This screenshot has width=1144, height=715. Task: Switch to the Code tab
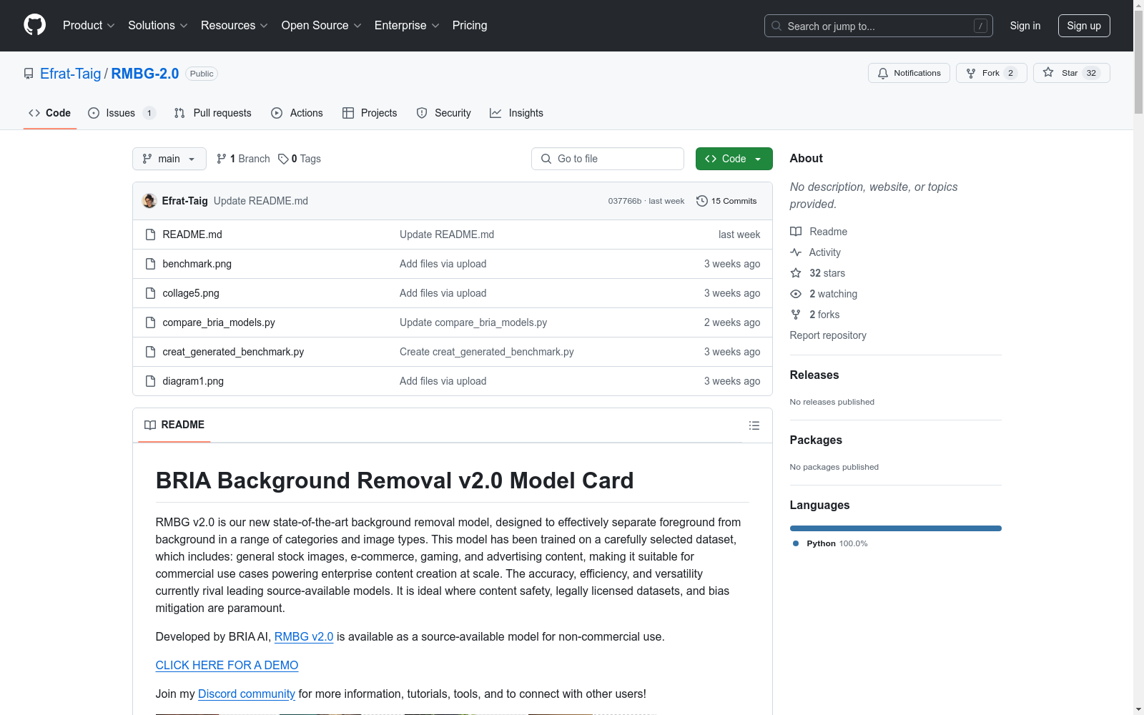click(x=50, y=113)
